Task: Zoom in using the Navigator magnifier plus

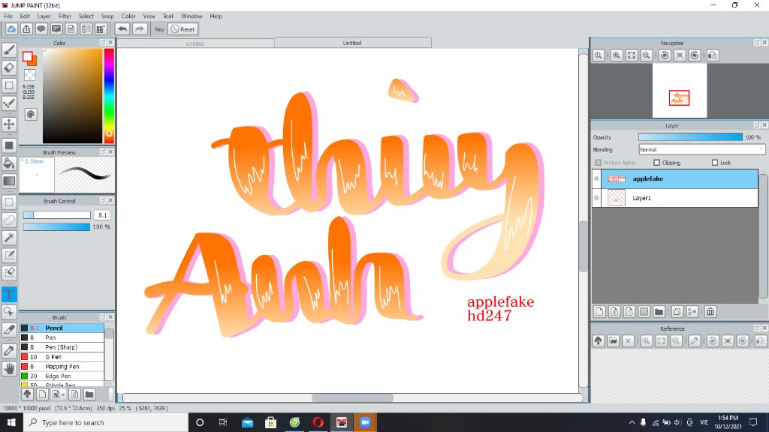Action: (x=617, y=55)
